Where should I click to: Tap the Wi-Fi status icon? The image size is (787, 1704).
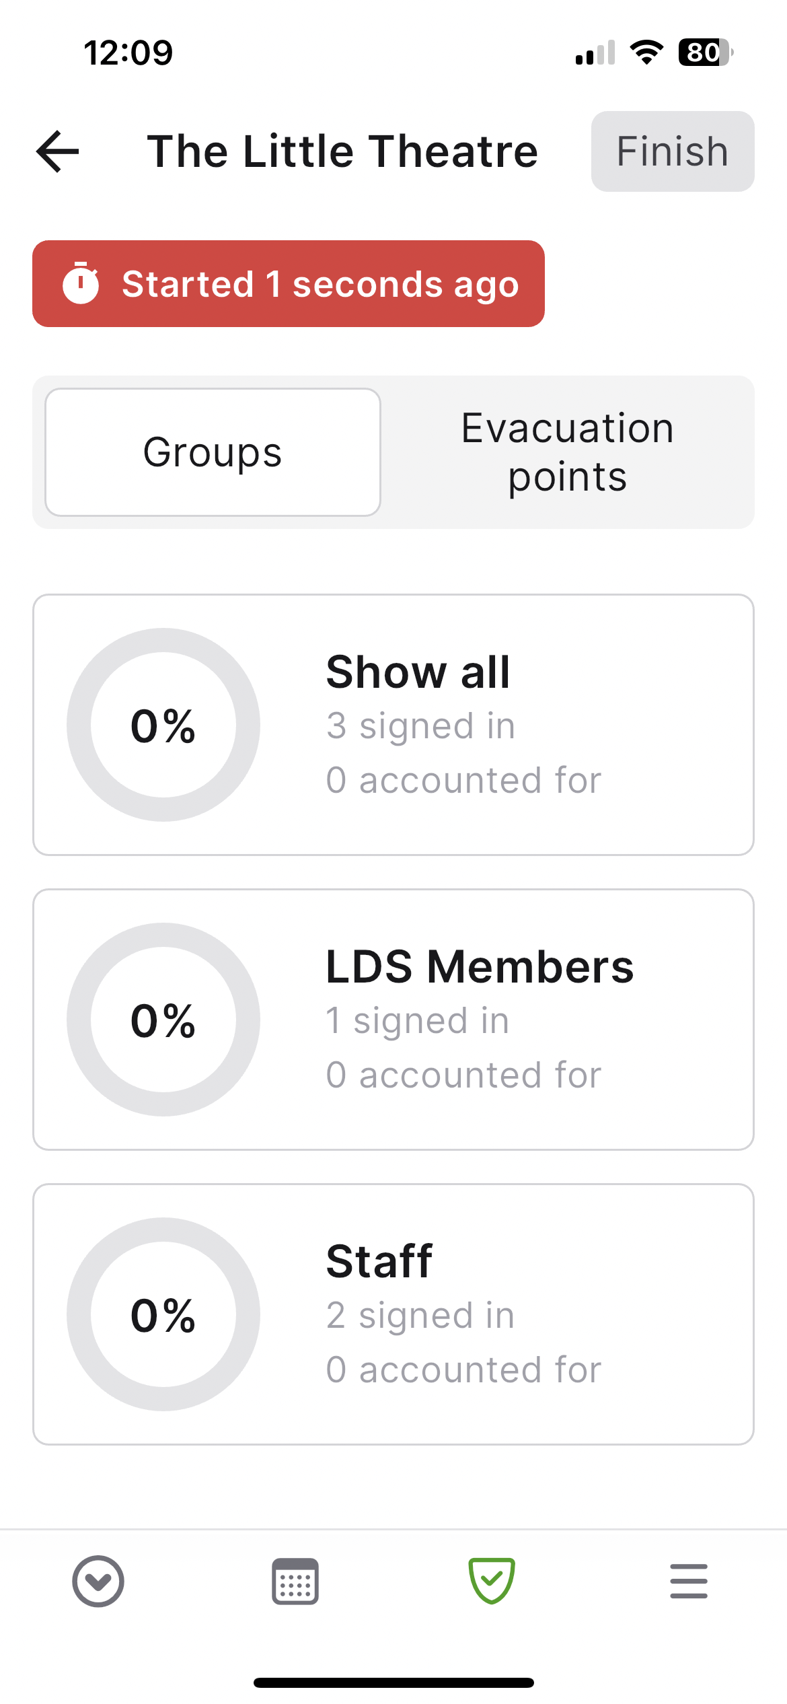point(646,52)
